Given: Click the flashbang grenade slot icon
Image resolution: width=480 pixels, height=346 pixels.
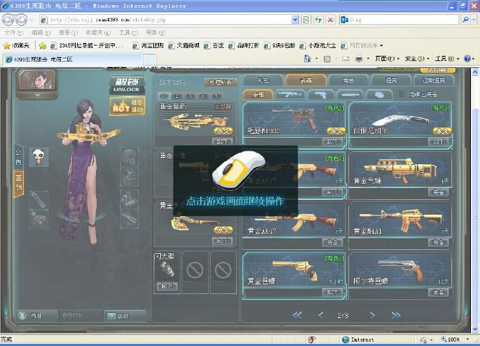Looking at the screenshot, I should coord(167,269).
